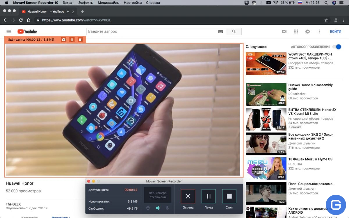Open The GEEK channel link
Screen dimensions: 349x218
tap(13, 204)
